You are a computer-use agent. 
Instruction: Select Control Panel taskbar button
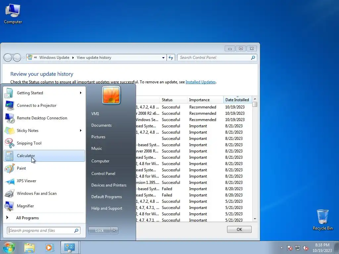[70, 248]
